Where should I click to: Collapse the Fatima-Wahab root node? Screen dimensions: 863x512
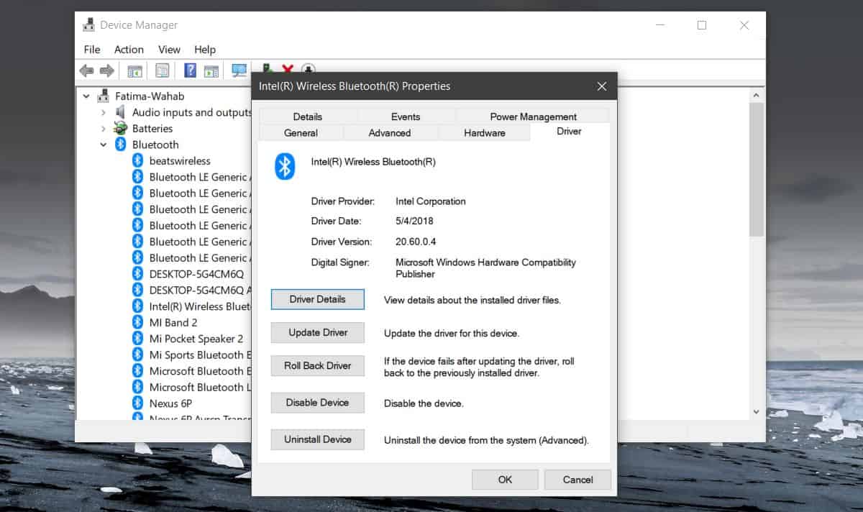click(86, 96)
